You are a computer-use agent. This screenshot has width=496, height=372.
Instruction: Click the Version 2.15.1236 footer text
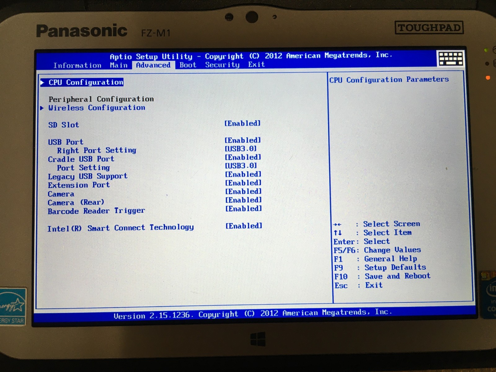(x=253, y=314)
